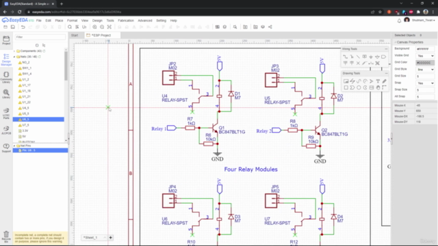Select the Drag hand tool in Drawing Tools

[378, 87]
